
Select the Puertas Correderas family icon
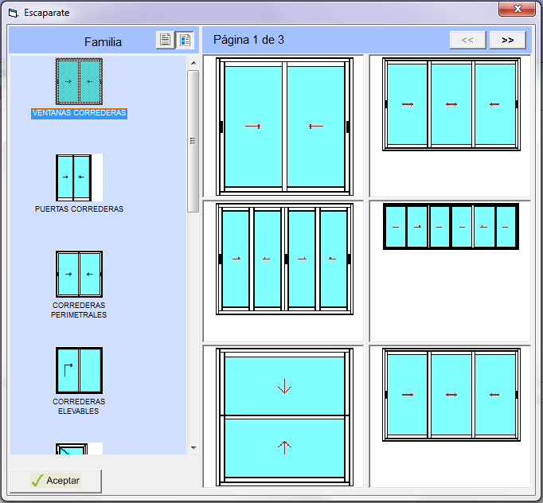[79, 177]
